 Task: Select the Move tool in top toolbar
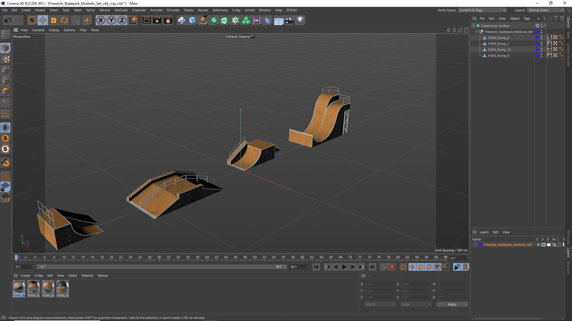coord(43,20)
